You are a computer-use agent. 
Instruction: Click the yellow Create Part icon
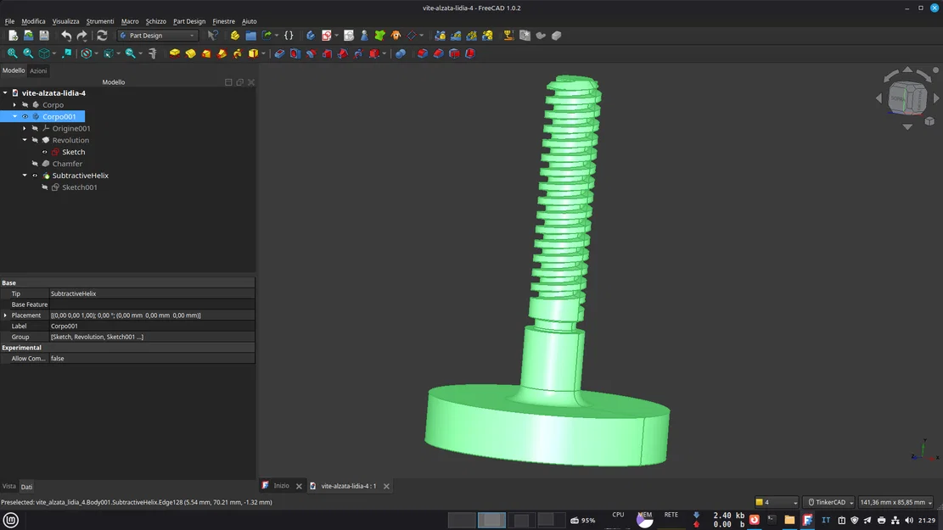[x=235, y=36]
